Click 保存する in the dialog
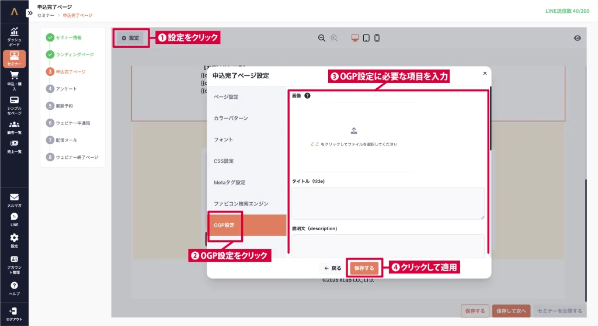 click(364, 268)
